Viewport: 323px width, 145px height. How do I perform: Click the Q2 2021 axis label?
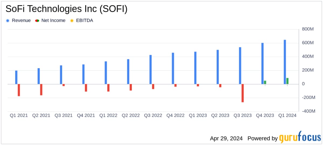tap(41, 115)
